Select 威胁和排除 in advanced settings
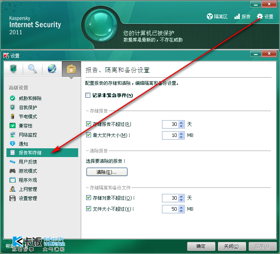 [x=42, y=98]
